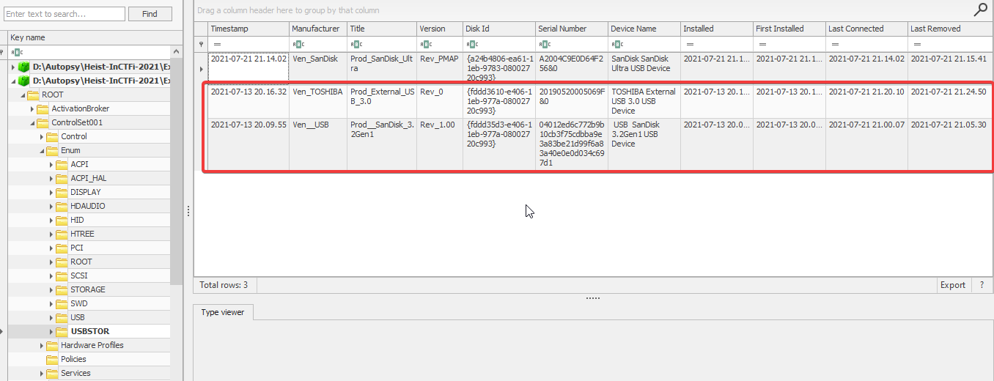
Task: Collapse the ControlSet001 tree node
Action: pos(32,122)
